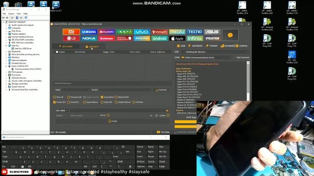The height and width of the screenshot is (176, 314).
Task: Open the EDL 9008 mode dropdown
Action: pyautogui.click(x=62, y=110)
